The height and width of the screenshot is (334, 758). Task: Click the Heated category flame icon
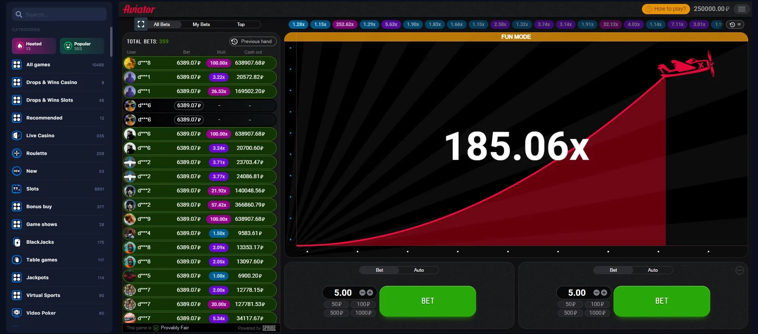click(x=20, y=46)
